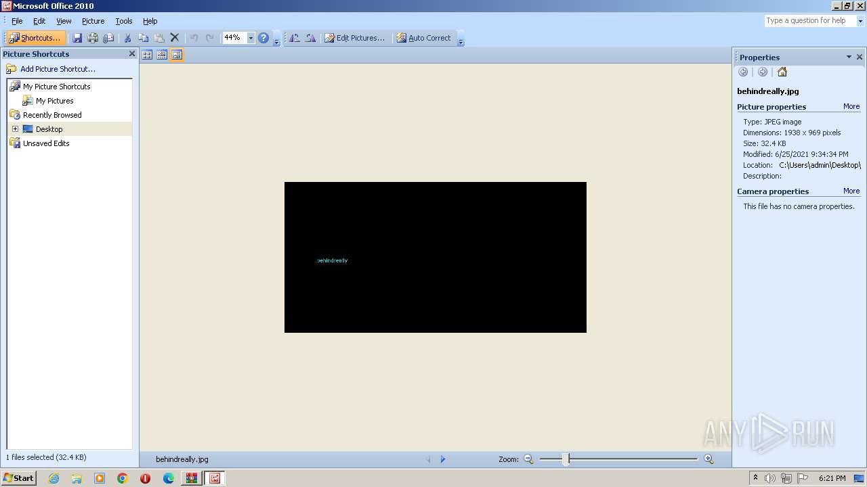This screenshot has height=487, width=867.
Task: Click the Delete X toolbar icon
Action: coord(175,38)
